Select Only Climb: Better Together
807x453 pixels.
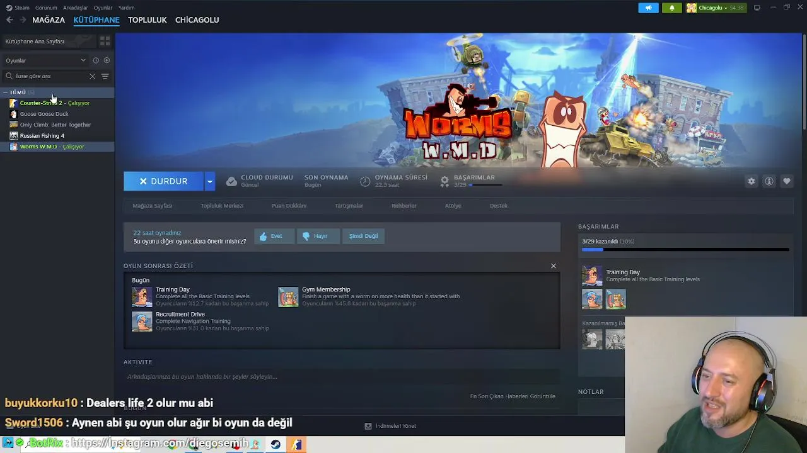57,125
